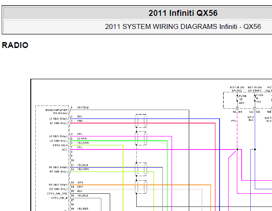
Task: Click the 'RF SND SIG(+)' label
Action: (x=58, y=167)
